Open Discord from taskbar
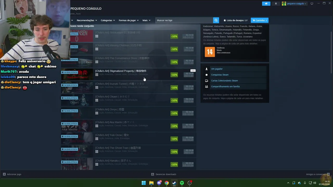The height and width of the screenshot is (187, 333). [x=159, y=183]
